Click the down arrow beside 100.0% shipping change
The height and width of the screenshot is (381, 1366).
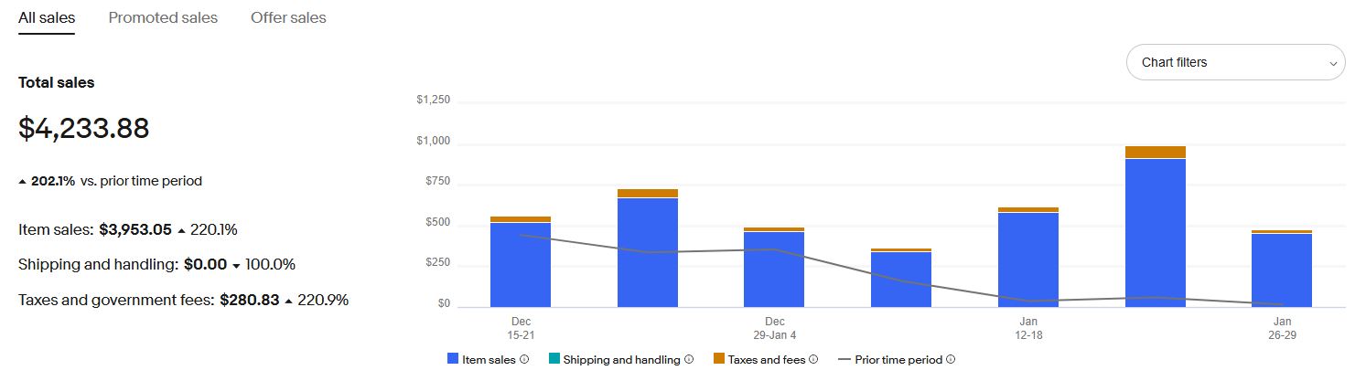[236, 265]
